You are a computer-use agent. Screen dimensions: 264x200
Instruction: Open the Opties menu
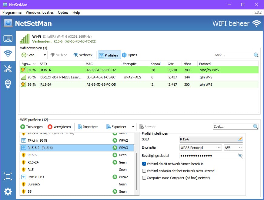click(63, 12)
